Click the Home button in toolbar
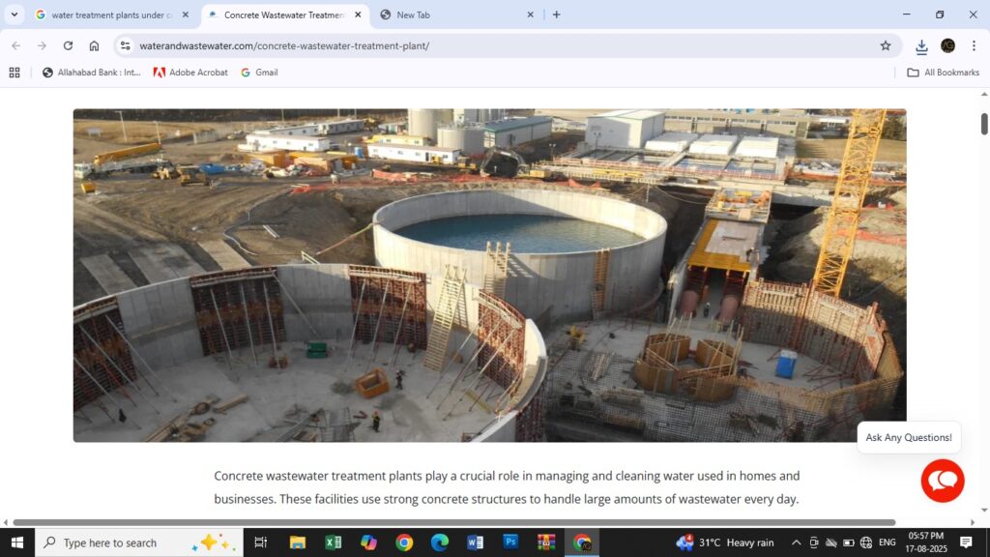Image resolution: width=990 pixels, height=557 pixels. click(94, 45)
